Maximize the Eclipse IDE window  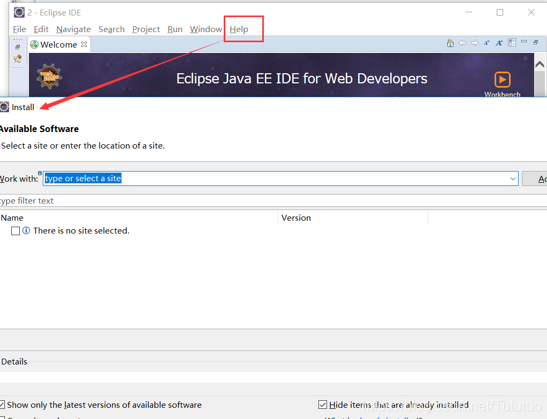tap(500, 12)
